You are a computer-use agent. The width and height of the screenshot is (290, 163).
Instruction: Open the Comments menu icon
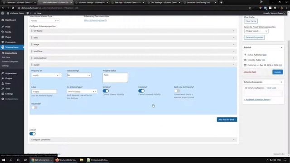click(x=3, y=42)
